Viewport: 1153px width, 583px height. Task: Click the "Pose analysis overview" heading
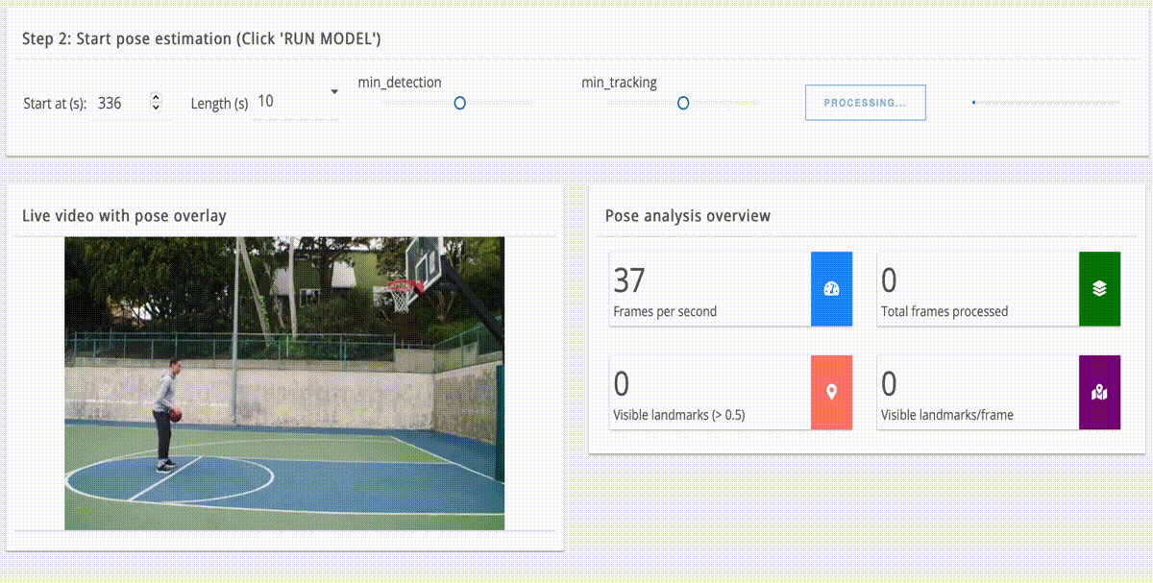[688, 216]
